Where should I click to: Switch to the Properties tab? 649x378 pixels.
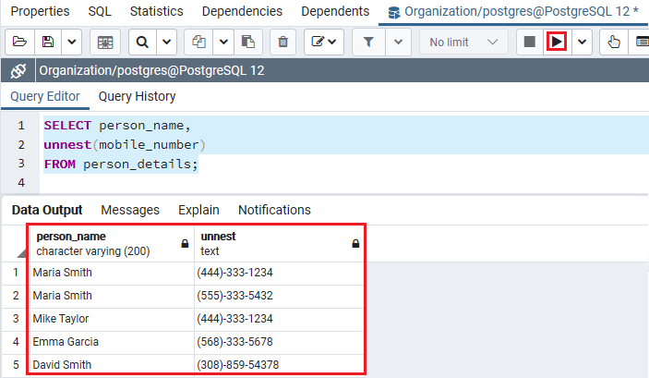click(x=40, y=11)
